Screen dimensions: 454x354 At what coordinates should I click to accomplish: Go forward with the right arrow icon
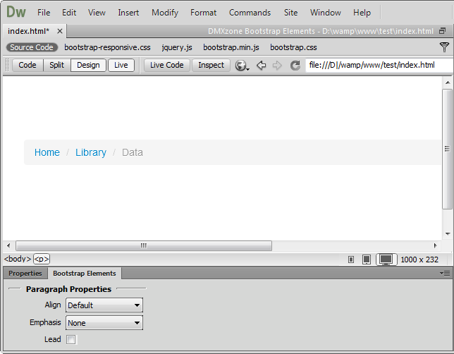[277, 66]
